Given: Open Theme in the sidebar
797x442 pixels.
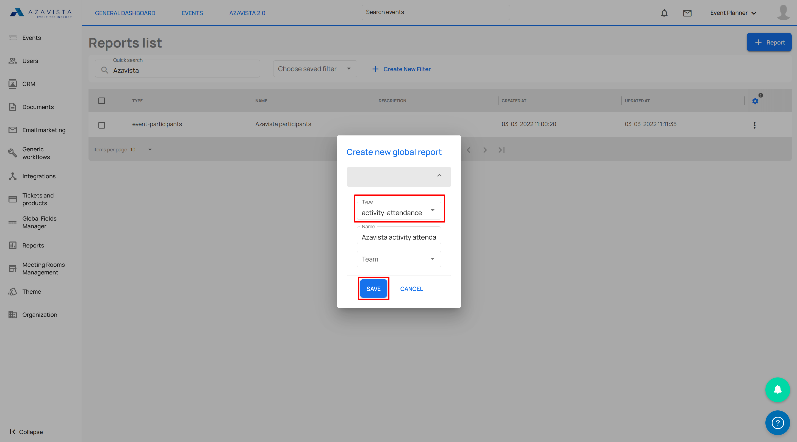Looking at the screenshot, I should click(x=32, y=291).
